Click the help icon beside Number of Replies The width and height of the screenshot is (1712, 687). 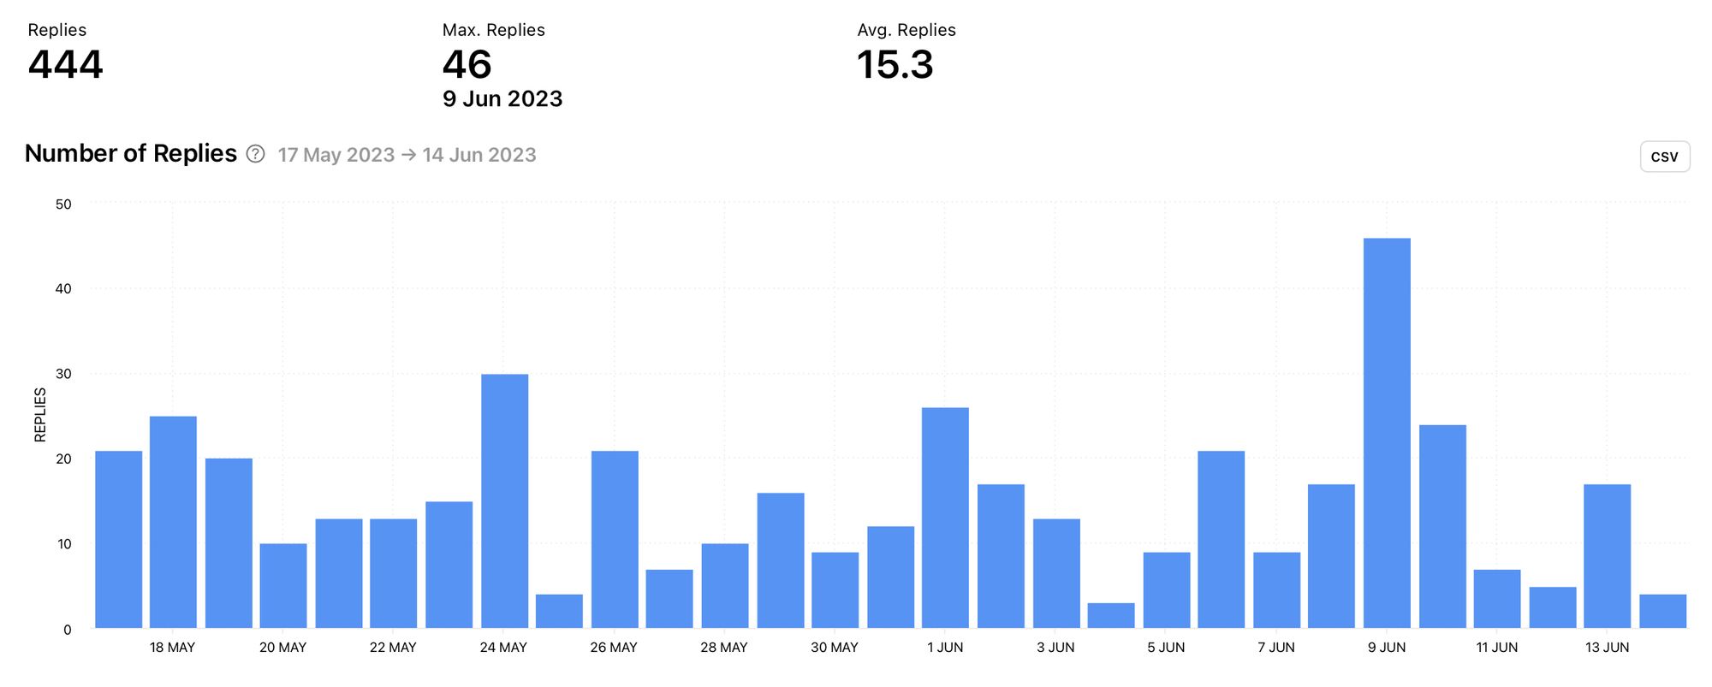click(255, 154)
